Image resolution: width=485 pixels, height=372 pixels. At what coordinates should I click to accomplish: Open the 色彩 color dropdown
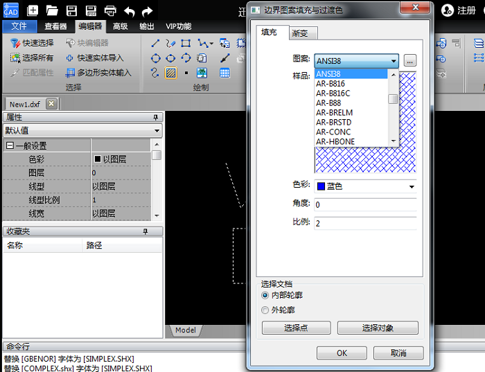coord(366,186)
